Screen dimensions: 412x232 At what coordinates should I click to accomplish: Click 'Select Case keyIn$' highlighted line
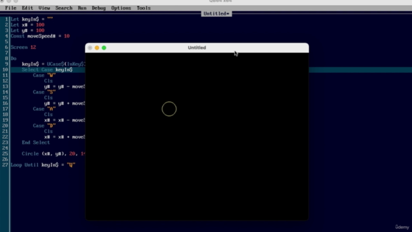47,70
